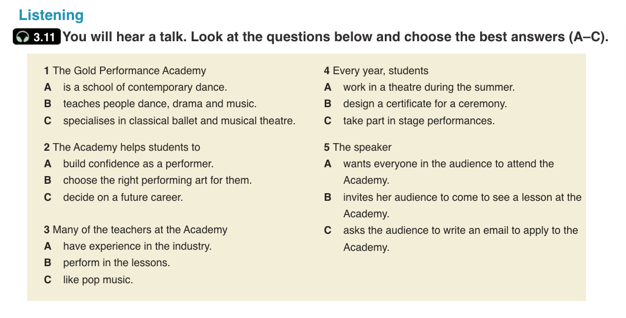Click the "You will hear a talk" instruction
Image resolution: width=626 pixels, height=318 pixels.
[x=335, y=37]
